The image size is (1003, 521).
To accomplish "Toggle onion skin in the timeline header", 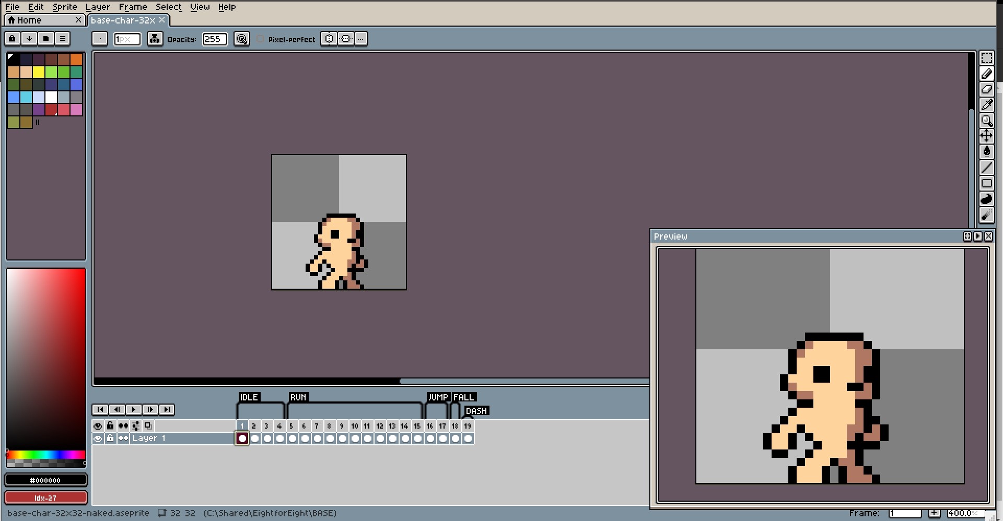I will 148,426.
